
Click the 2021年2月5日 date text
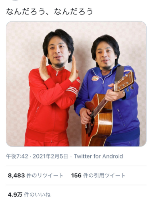click(51, 156)
